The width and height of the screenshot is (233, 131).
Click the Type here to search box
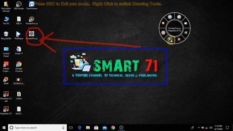coord(37,128)
